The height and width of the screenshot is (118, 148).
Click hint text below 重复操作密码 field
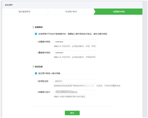pyautogui.click(x=75, y=57)
